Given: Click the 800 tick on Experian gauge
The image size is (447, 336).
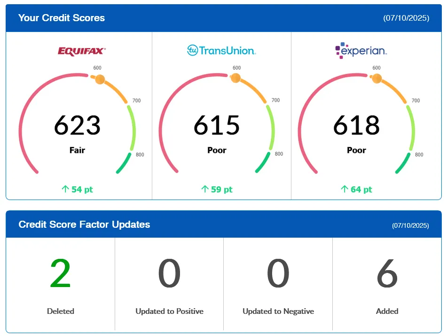Looking at the screenshot, I should (419, 155).
